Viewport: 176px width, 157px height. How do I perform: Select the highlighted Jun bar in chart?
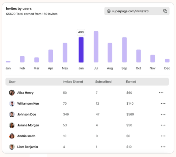pyautogui.click(x=81, y=50)
